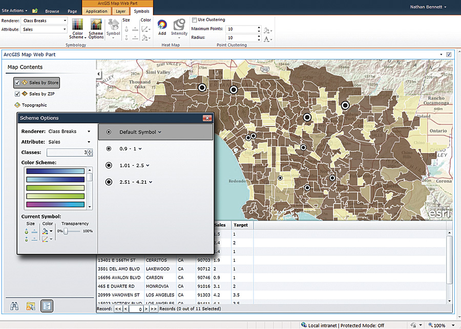Open the Application ribbon tab
Image resolution: width=461 pixels, height=329 pixels.
click(x=96, y=11)
